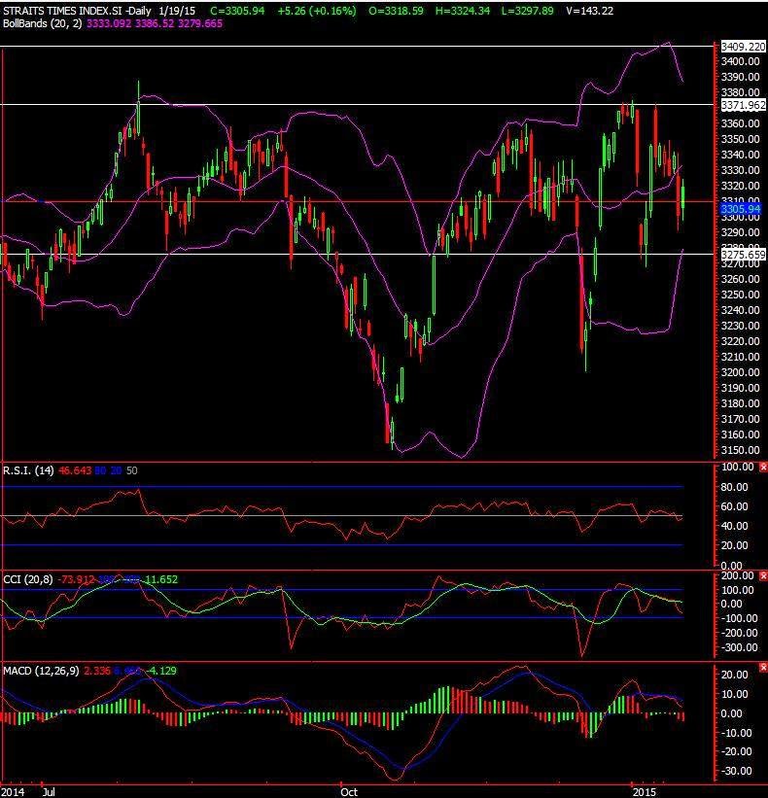Click the low value L=3297.89
The height and width of the screenshot is (798, 768).
coord(527,11)
